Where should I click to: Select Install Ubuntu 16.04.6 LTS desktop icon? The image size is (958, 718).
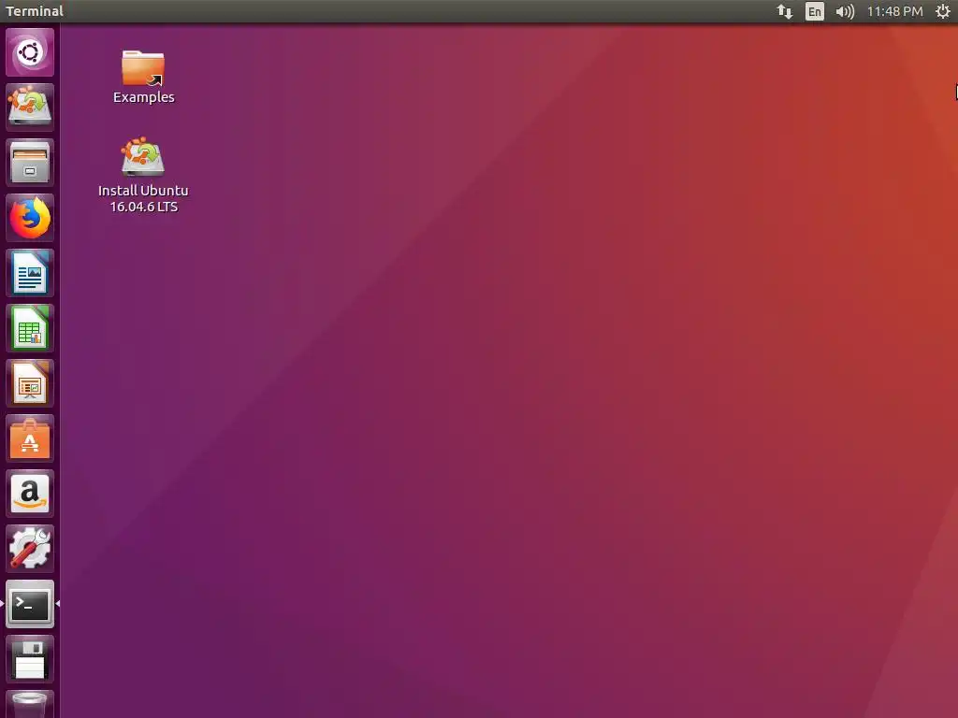click(143, 175)
